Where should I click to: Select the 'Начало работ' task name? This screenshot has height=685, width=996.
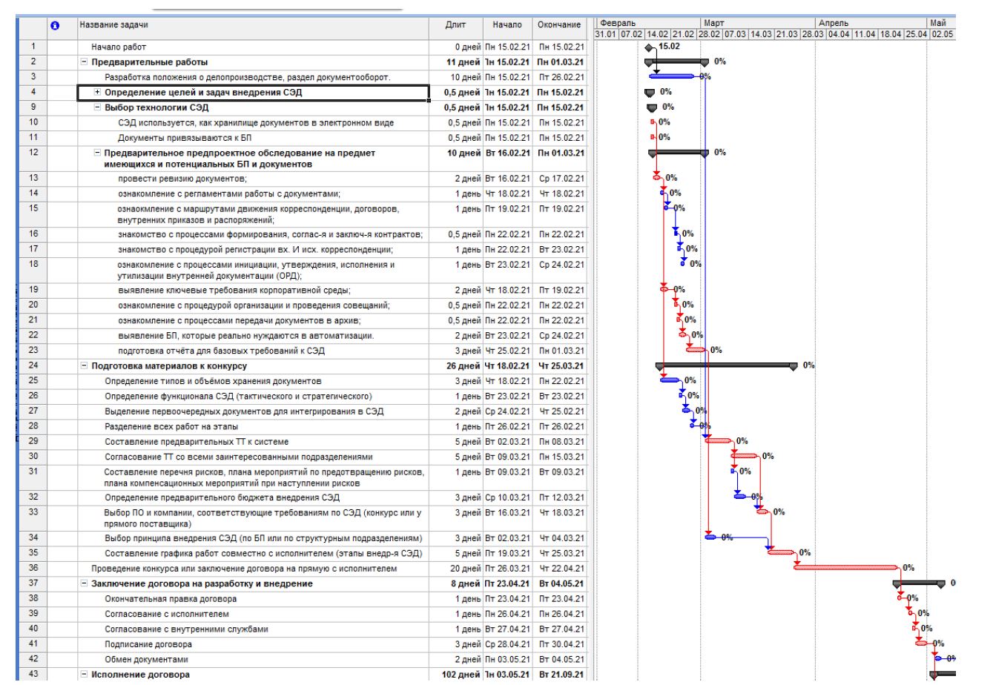point(117,47)
